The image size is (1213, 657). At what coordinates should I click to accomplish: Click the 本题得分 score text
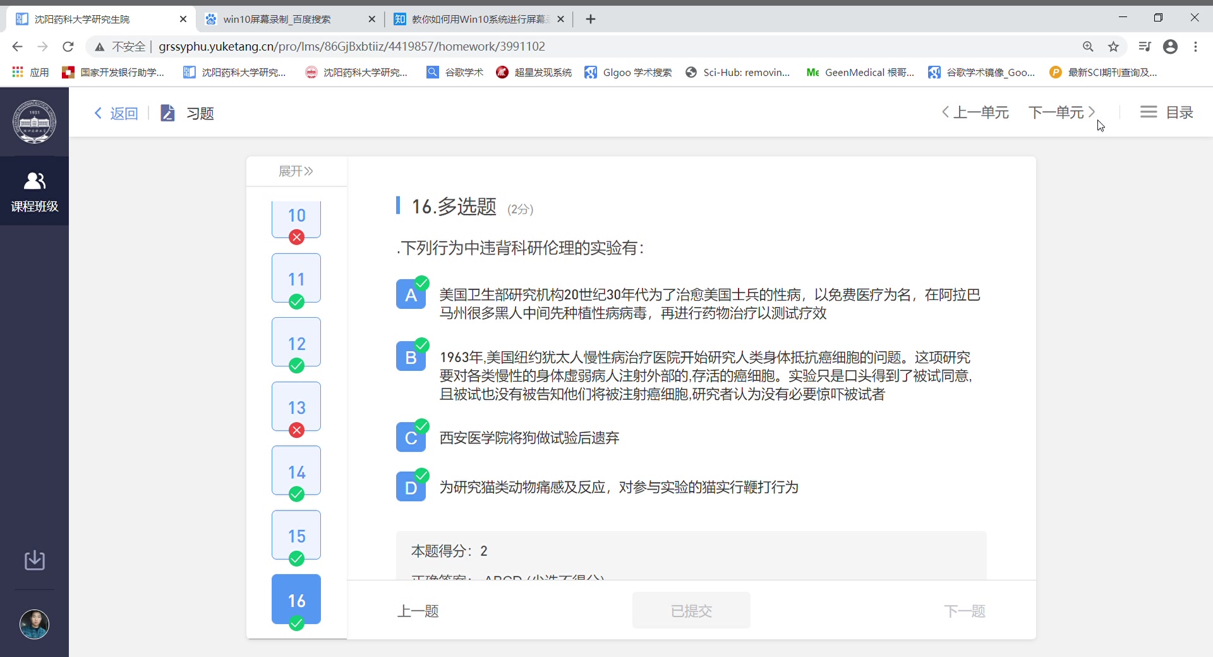(449, 551)
